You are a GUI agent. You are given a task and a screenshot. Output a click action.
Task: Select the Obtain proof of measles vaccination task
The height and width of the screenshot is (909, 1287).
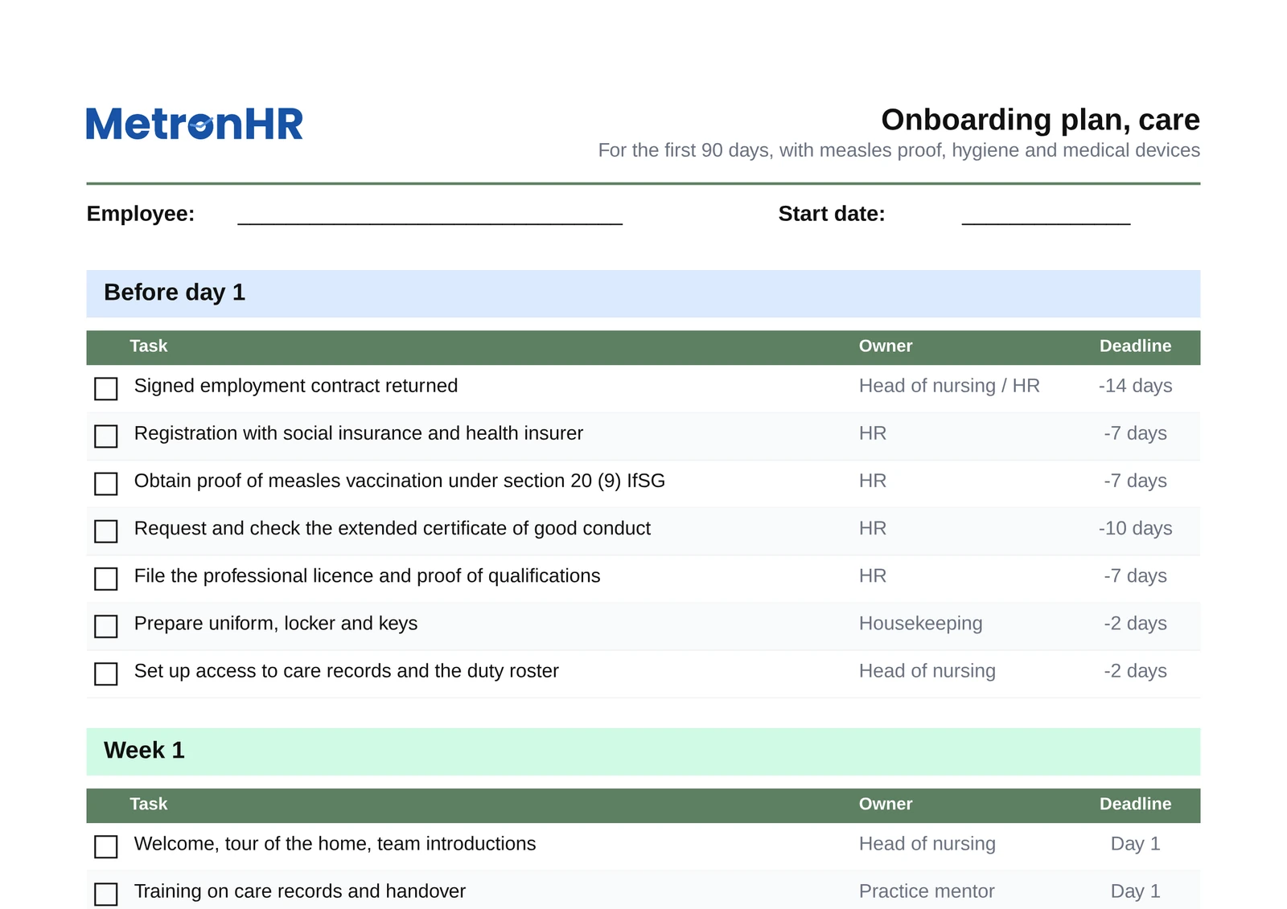click(400, 481)
